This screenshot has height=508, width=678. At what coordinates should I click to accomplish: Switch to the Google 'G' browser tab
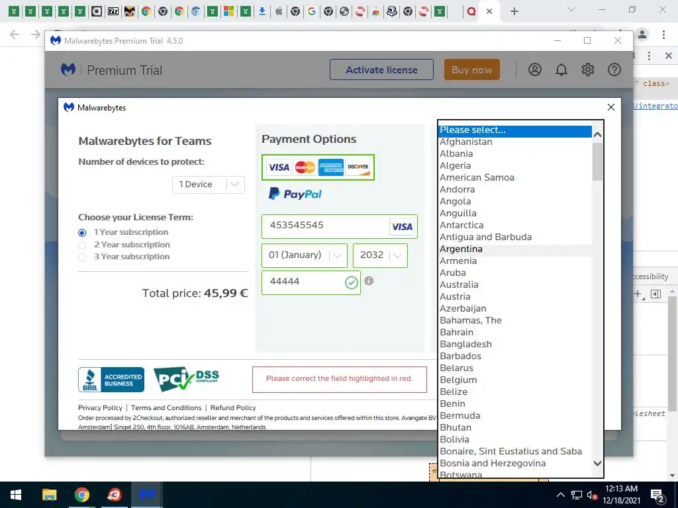pyautogui.click(x=311, y=11)
